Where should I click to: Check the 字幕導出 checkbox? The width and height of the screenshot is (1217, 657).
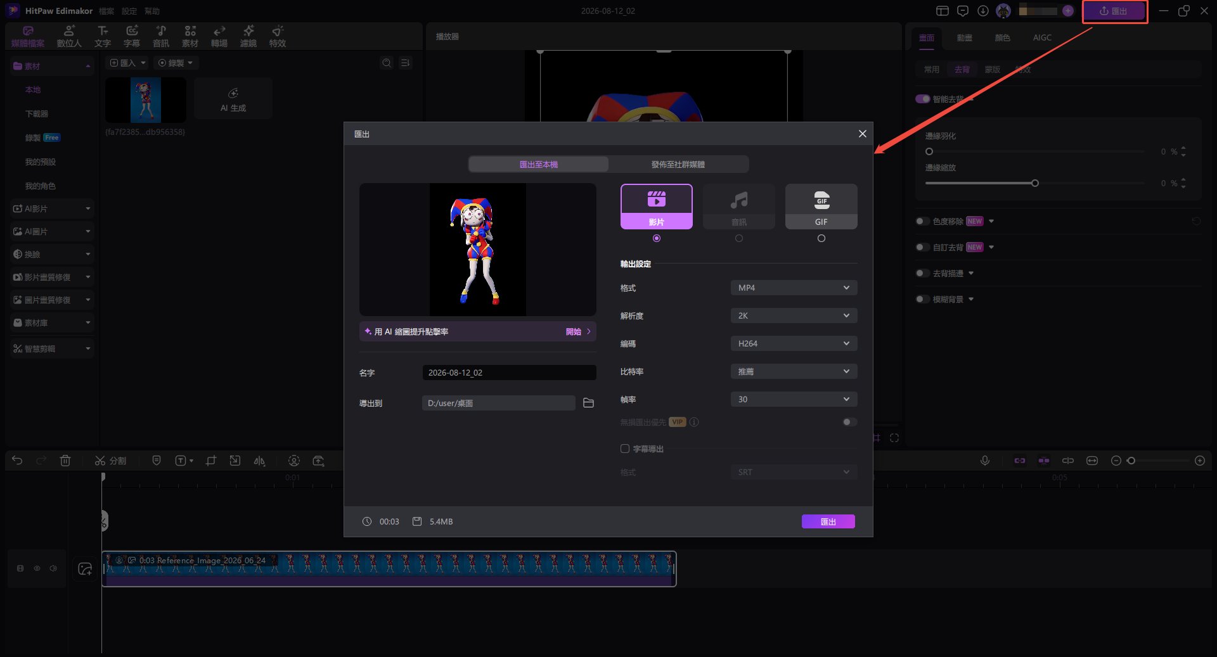pyautogui.click(x=625, y=449)
